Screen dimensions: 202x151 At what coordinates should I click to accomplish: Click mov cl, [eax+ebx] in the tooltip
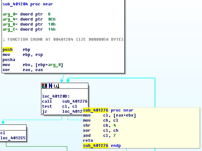(x=110, y=115)
